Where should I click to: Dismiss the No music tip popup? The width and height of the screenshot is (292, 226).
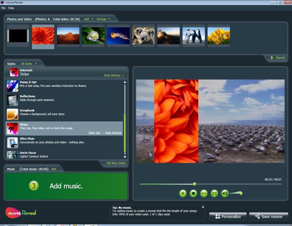tap(203, 207)
